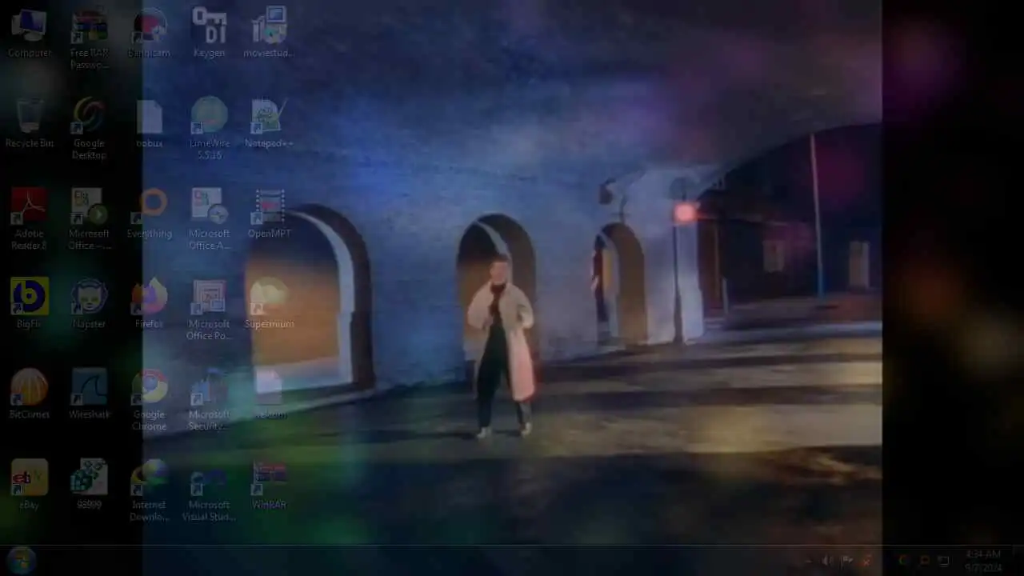Image resolution: width=1024 pixels, height=576 pixels.
Task: Select the 99999 desktop icon
Action: [89, 486]
